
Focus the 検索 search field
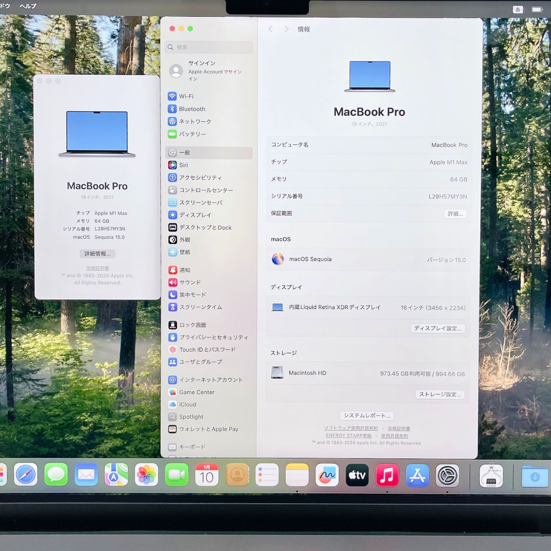click(209, 47)
